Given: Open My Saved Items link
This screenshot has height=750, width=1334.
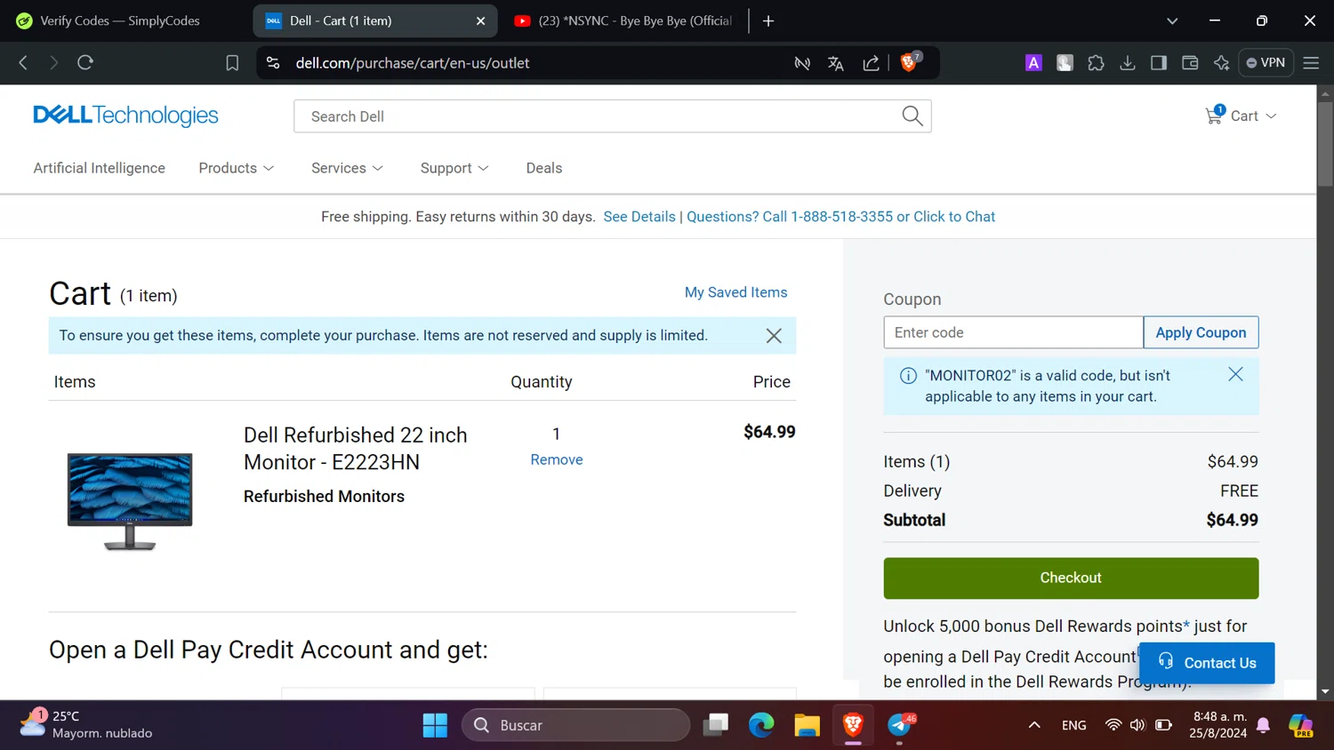Looking at the screenshot, I should tap(735, 292).
